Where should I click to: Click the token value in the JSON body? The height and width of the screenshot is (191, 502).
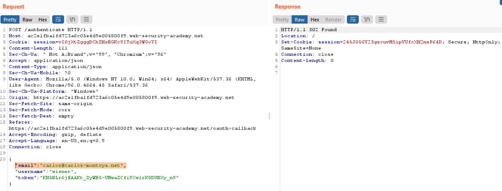click(110, 178)
